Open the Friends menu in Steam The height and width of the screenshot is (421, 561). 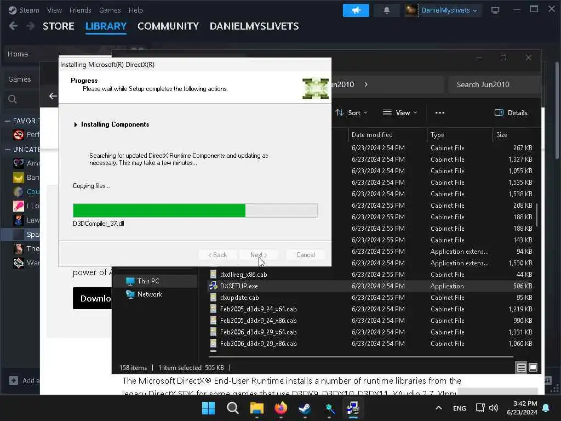pos(80,10)
